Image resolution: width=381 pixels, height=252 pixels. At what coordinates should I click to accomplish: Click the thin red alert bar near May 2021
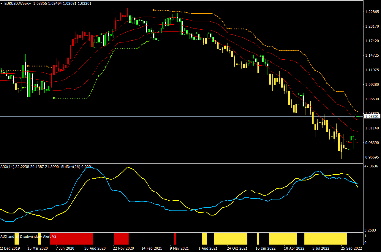[175, 239]
